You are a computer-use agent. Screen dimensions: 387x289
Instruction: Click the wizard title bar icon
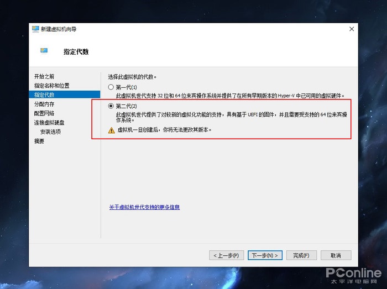click(x=35, y=29)
